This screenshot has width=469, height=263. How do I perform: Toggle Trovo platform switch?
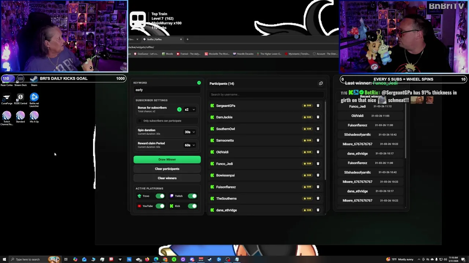click(x=160, y=196)
